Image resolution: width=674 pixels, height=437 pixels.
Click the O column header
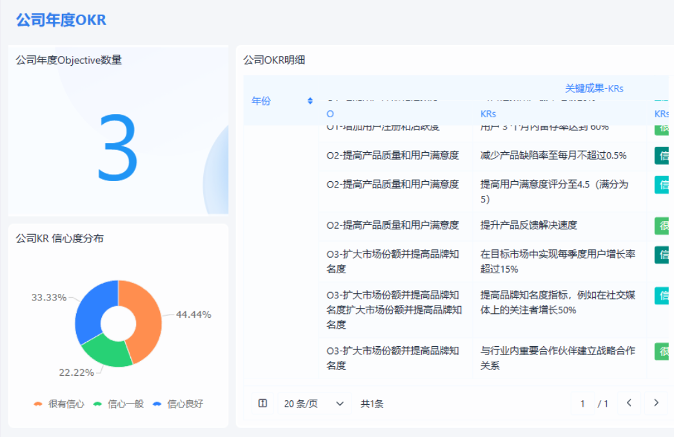pos(330,113)
